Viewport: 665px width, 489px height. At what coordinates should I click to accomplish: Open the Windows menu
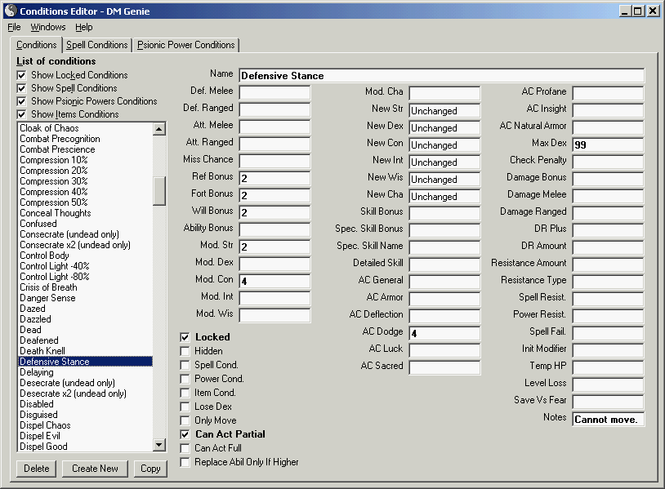point(47,26)
